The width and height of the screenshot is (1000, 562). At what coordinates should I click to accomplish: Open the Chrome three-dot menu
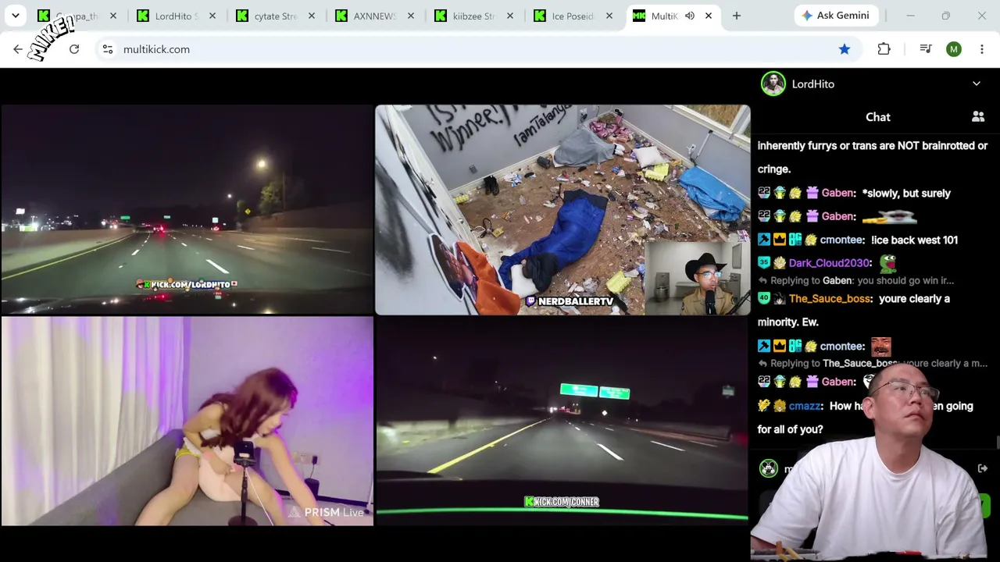click(982, 49)
